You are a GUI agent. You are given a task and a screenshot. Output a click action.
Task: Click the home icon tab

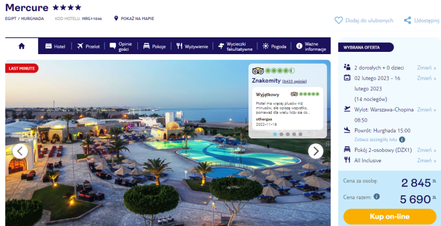tap(22, 46)
